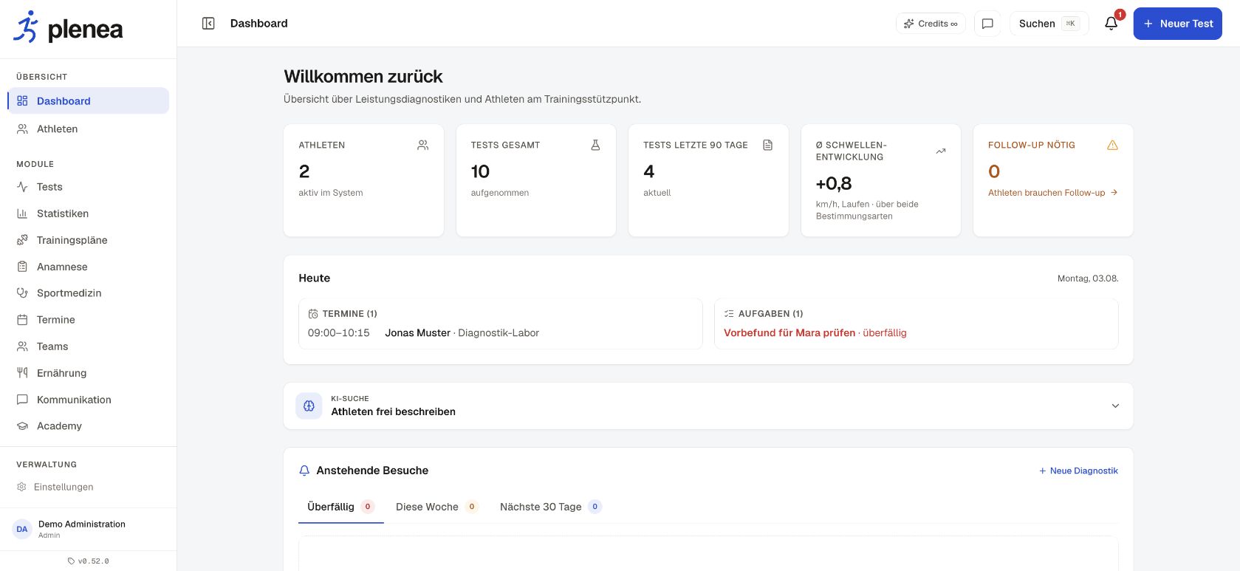Click the Termine (1) calendar icon
Image resolution: width=1240 pixels, height=571 pixels.
point(313,314)
